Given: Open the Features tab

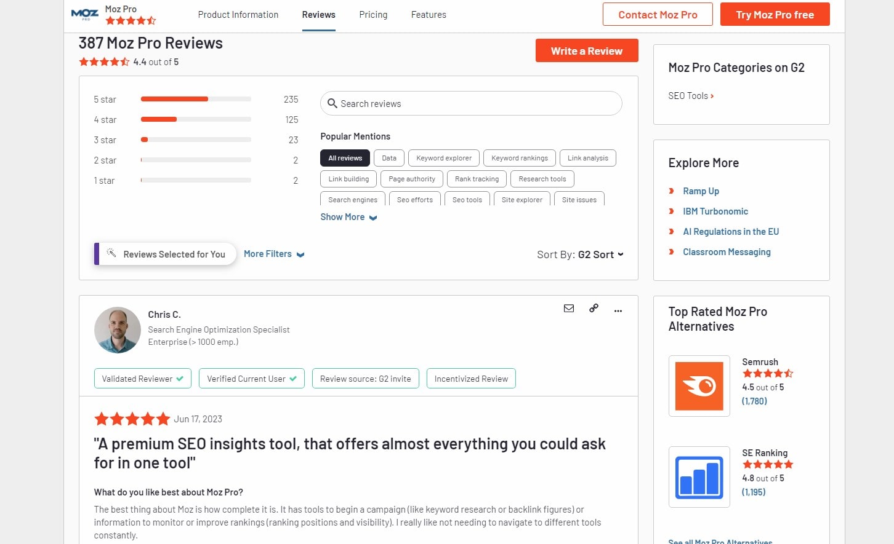Looking at the screenshot, I should [x=429, y=15].
